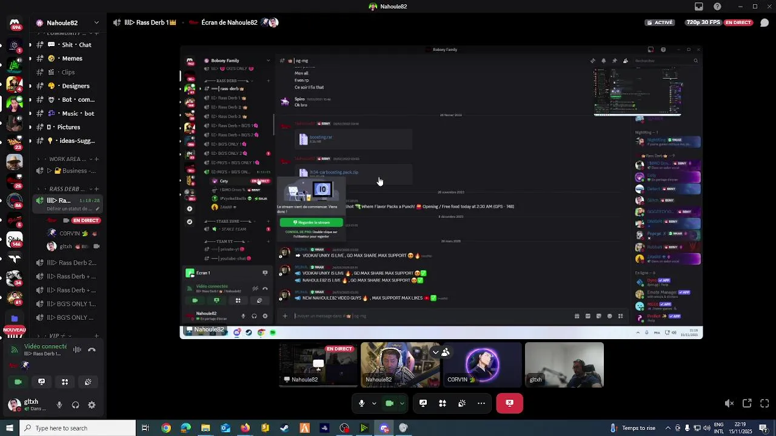Open the Music · bot channel

(x=69, y=113)
